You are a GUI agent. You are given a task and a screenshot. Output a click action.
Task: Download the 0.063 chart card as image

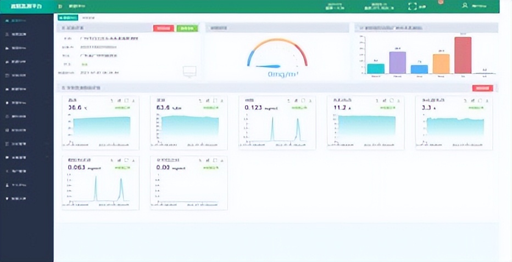133,161
